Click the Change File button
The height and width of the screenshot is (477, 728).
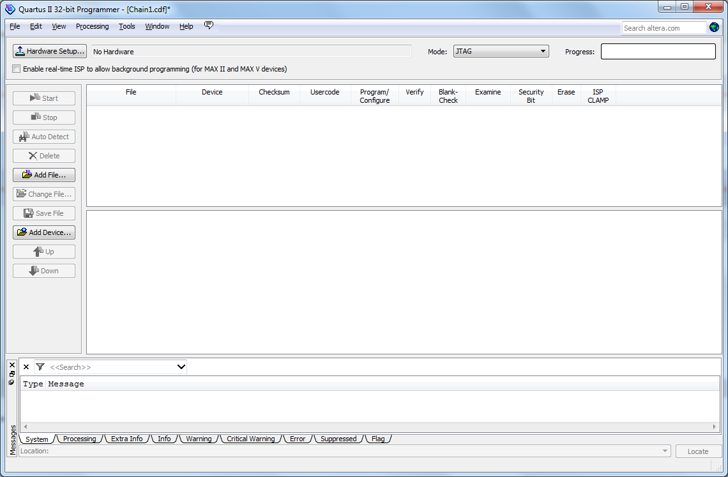coord(44,194)
